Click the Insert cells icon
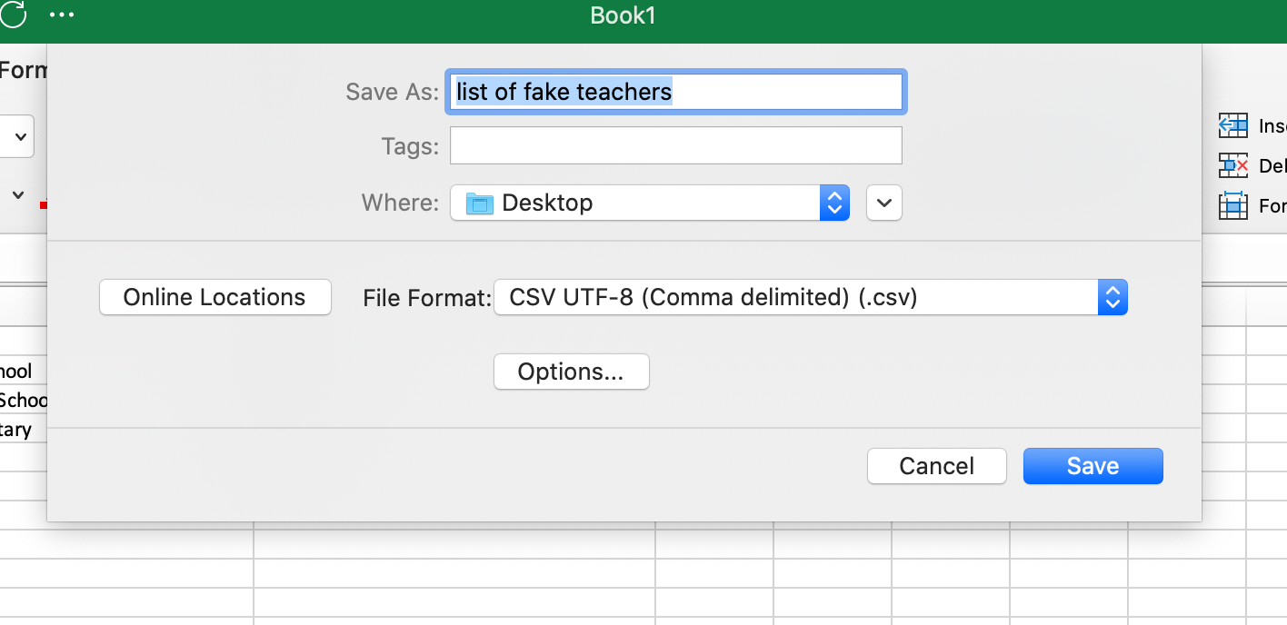This screenshot has width=1287, height=625. (x=1232, y=125)
